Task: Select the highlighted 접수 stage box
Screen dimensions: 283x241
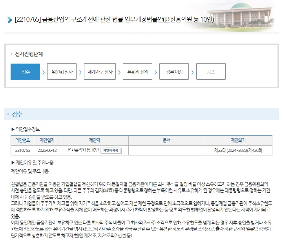Action: (25, 72)
